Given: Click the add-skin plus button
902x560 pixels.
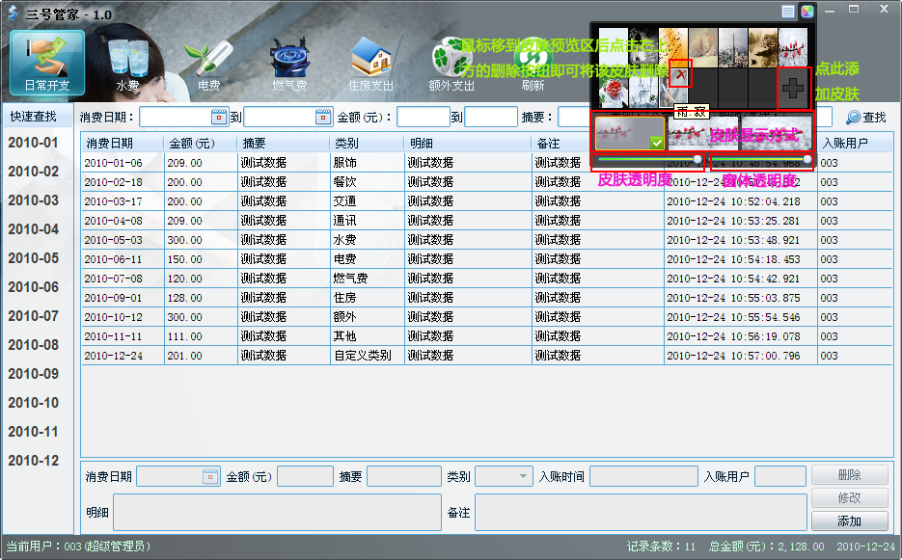Looking at the screenshot, I should pos(794,89).
